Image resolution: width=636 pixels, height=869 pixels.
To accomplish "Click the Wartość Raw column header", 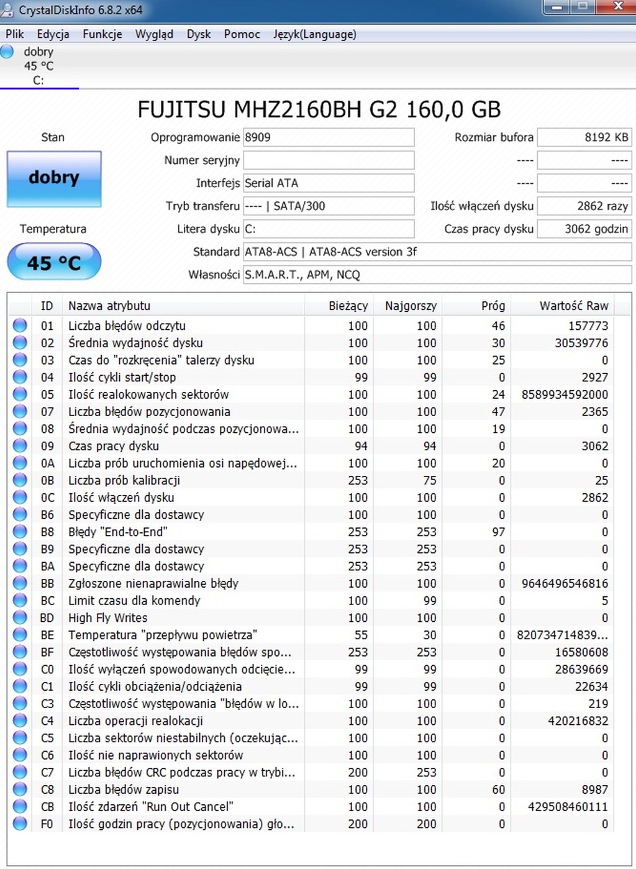I will coord(562,306).
